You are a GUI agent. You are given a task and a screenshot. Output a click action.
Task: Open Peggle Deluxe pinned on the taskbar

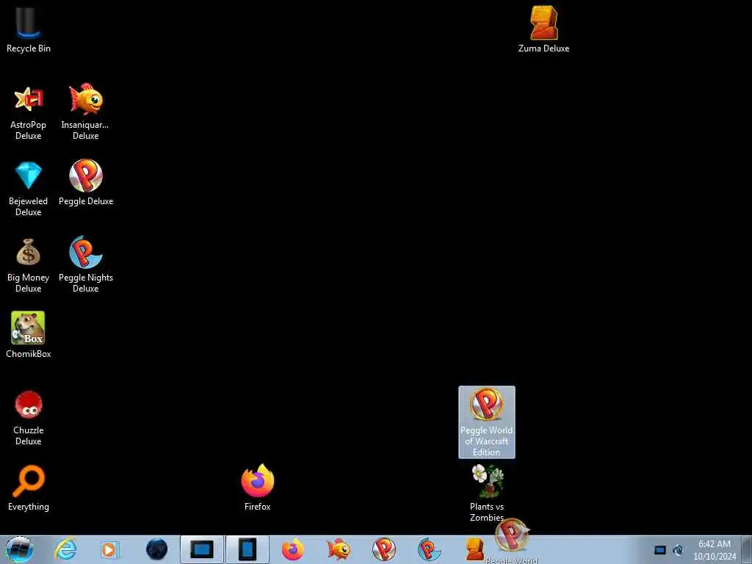tap(384, 549)
